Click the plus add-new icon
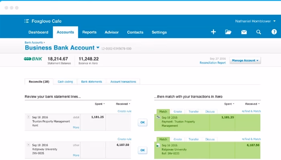281x160 pixels. (x=213, y=32)
